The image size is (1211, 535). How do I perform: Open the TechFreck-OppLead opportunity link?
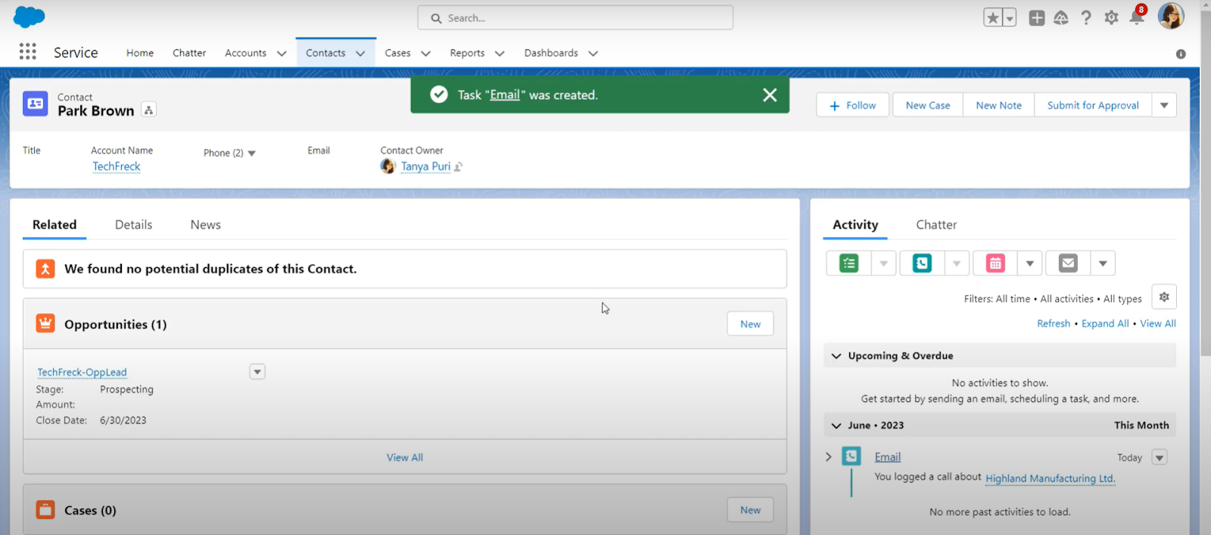(x=82, y=372)
